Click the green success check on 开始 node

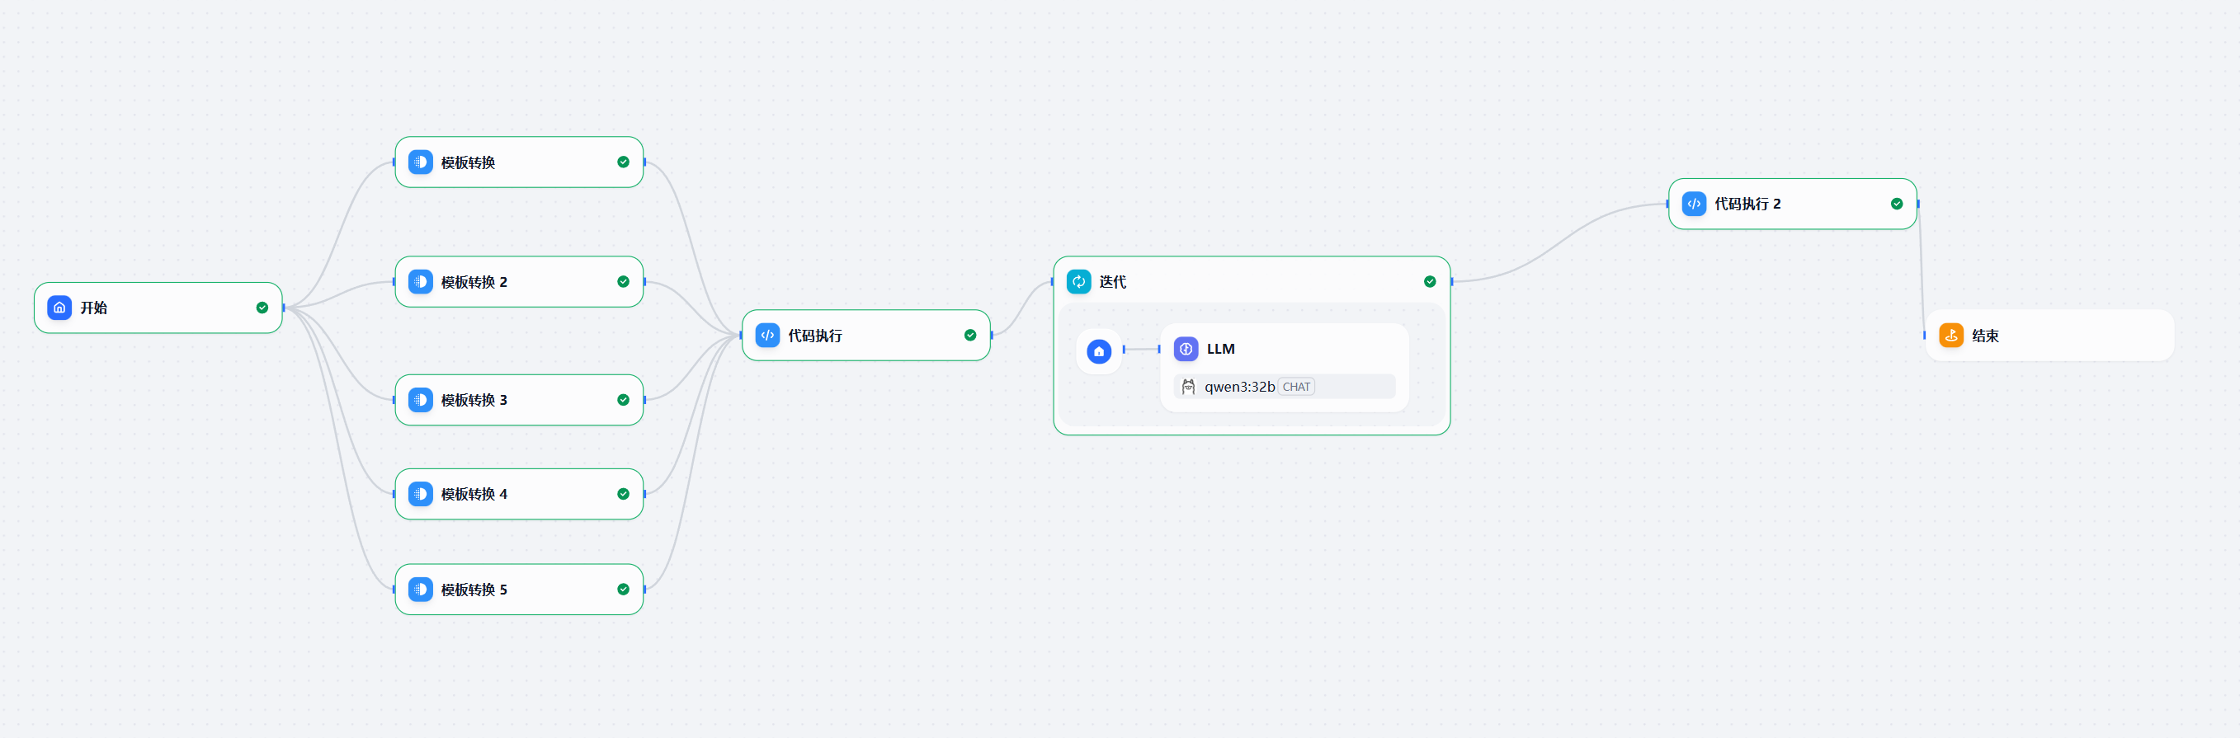[262, 308]
